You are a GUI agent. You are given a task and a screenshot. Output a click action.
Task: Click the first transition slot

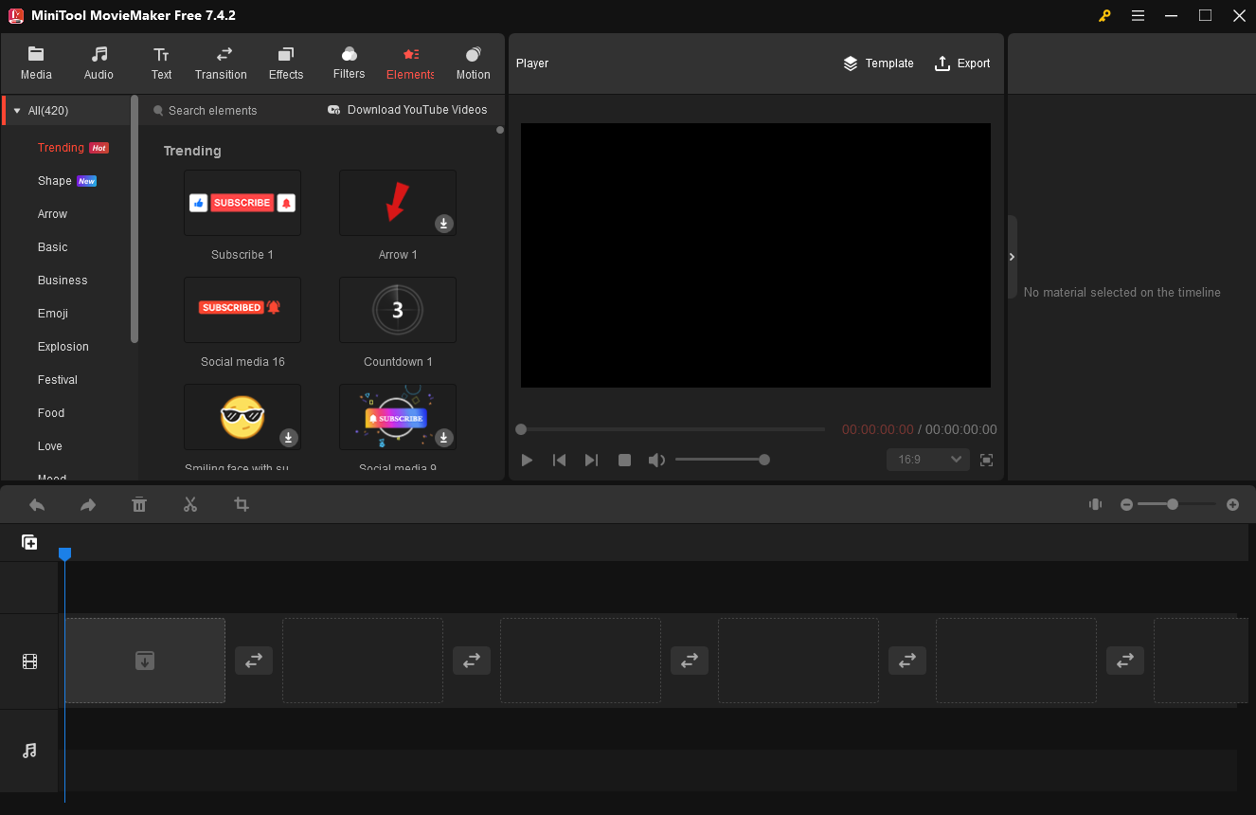[x=254, y=661]
